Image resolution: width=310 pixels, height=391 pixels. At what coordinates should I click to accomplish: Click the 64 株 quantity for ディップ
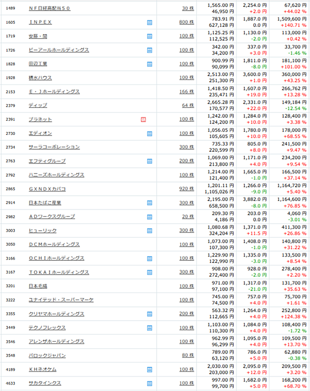188,105
